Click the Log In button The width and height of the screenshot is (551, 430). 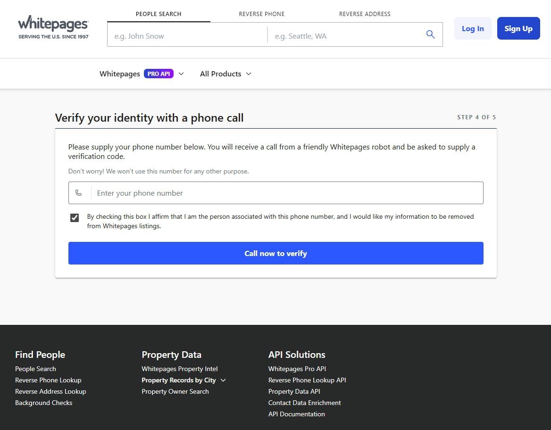tap(473, 28)
